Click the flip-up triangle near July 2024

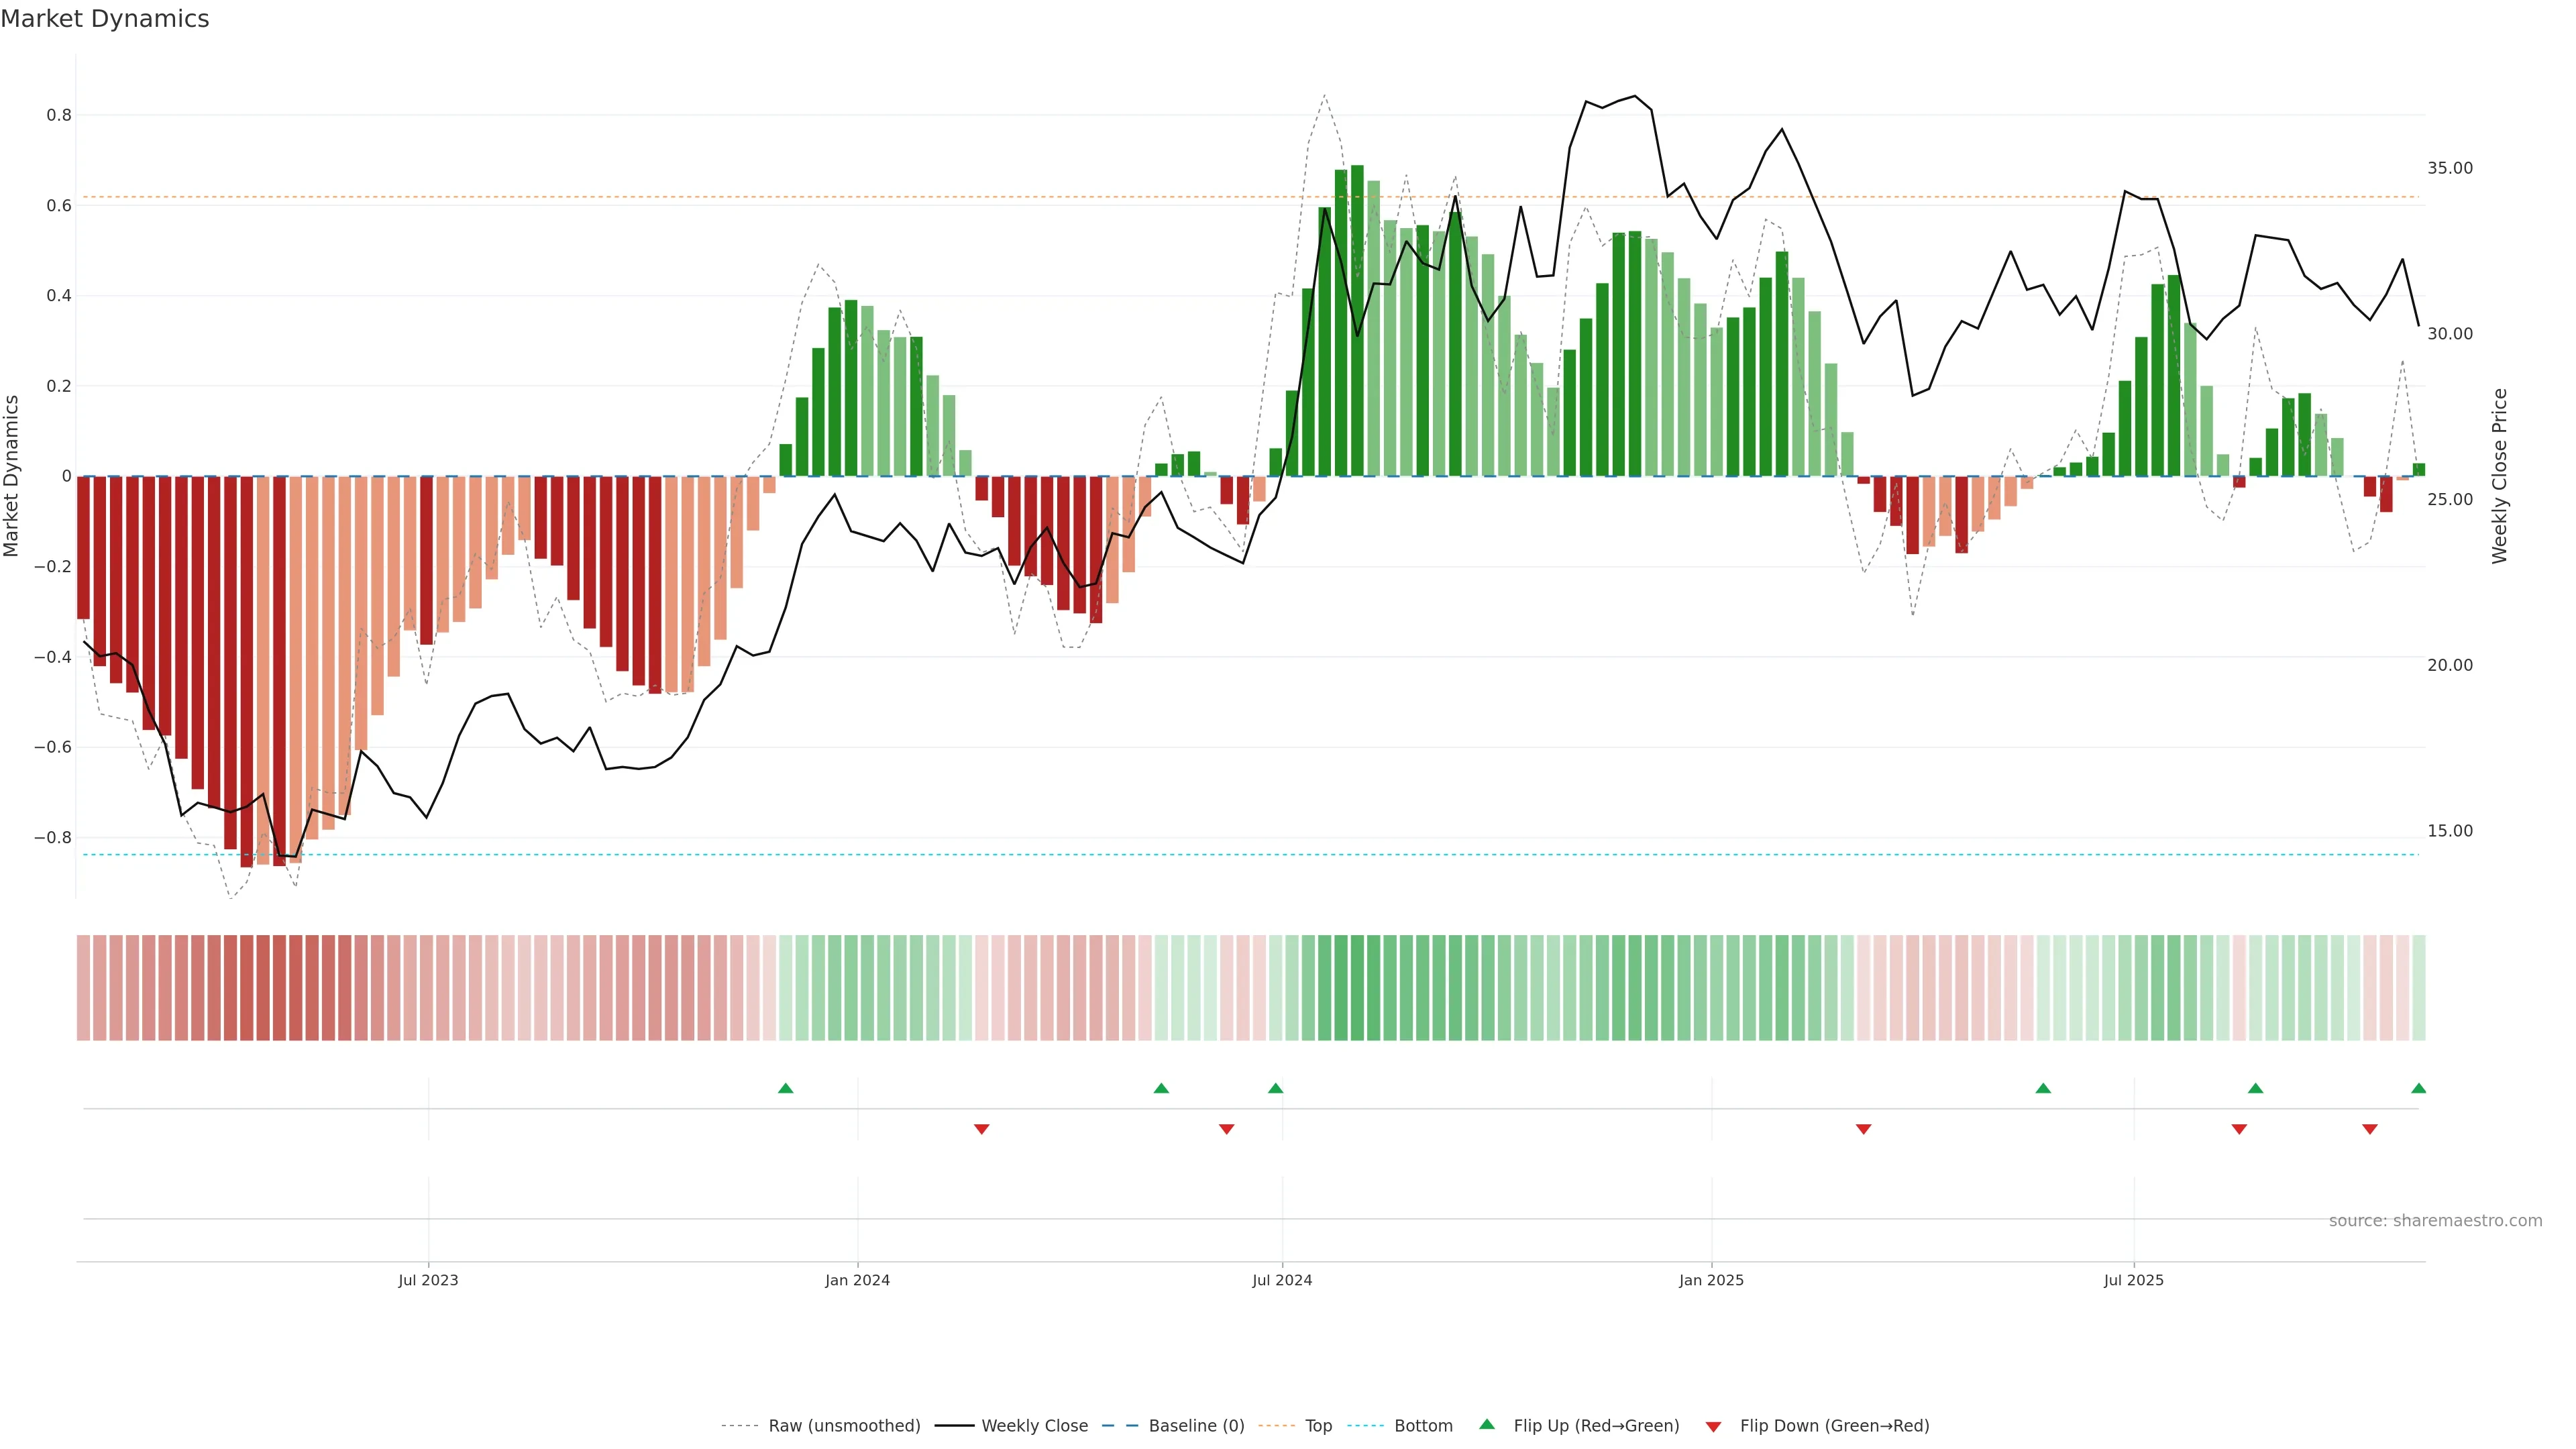coord(1275,1088)
